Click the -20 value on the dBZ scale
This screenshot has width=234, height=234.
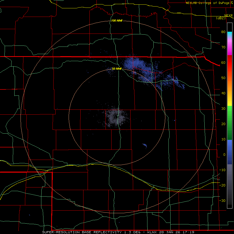tap(222, 185)
